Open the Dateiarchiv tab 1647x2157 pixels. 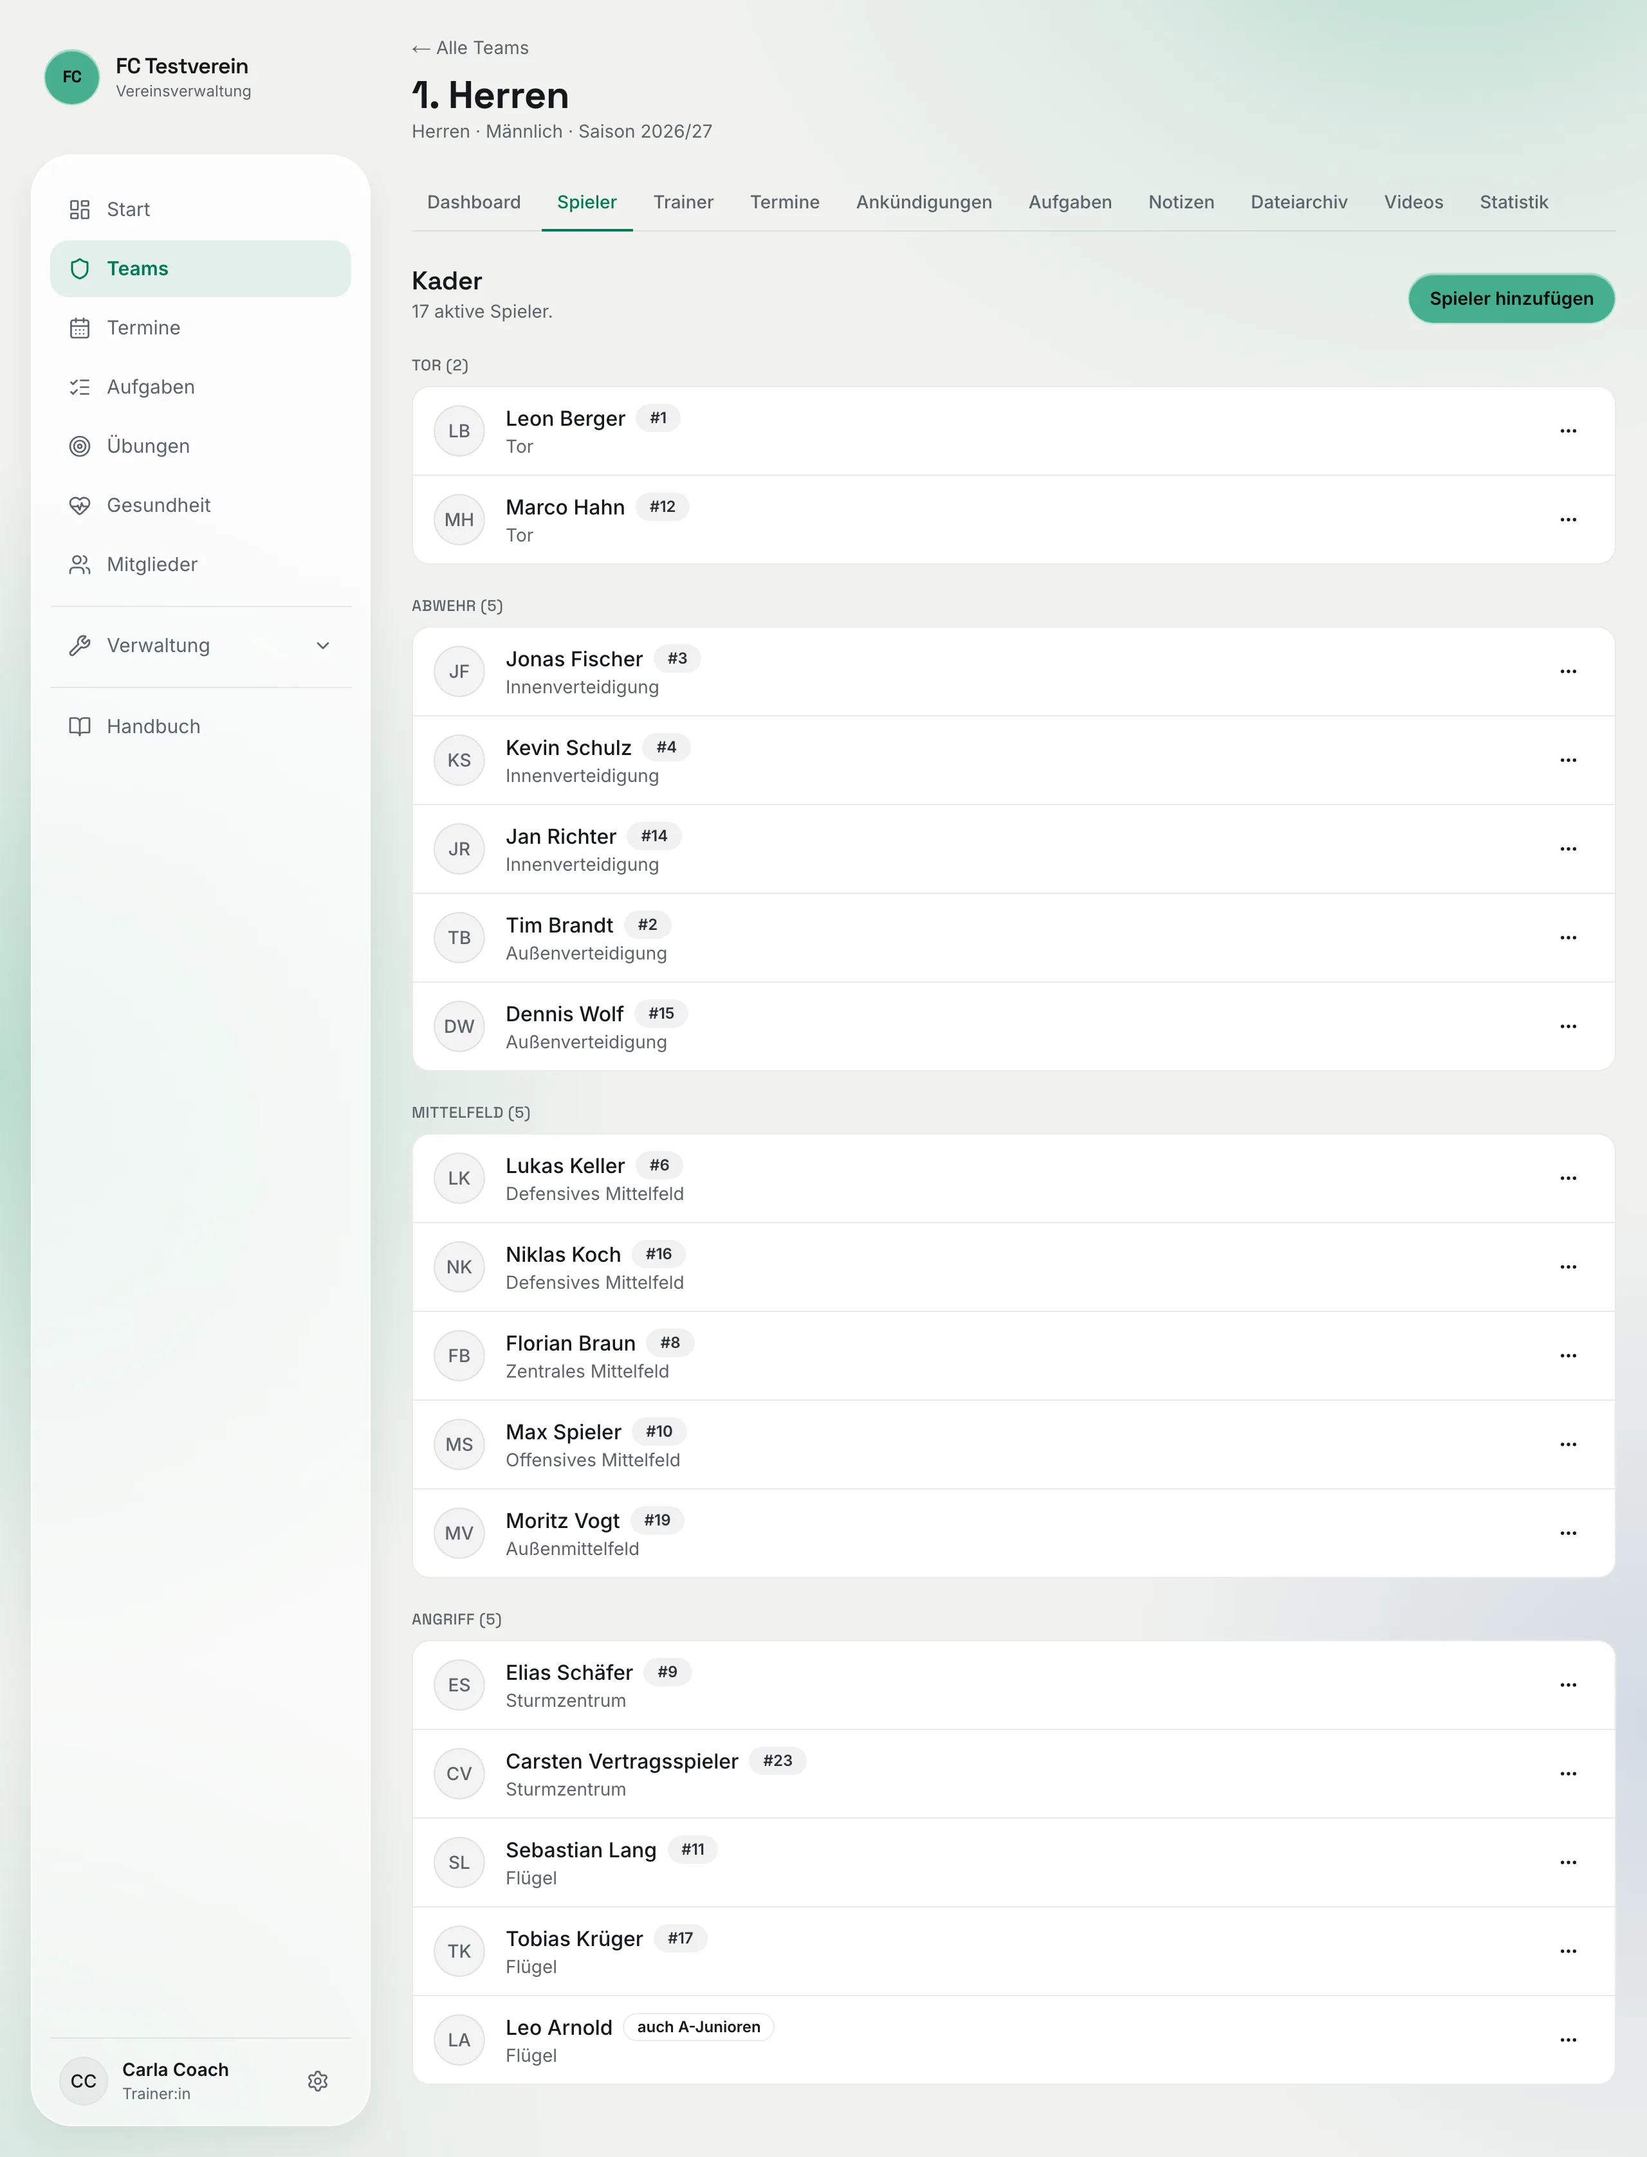(x=1298, y=202)
